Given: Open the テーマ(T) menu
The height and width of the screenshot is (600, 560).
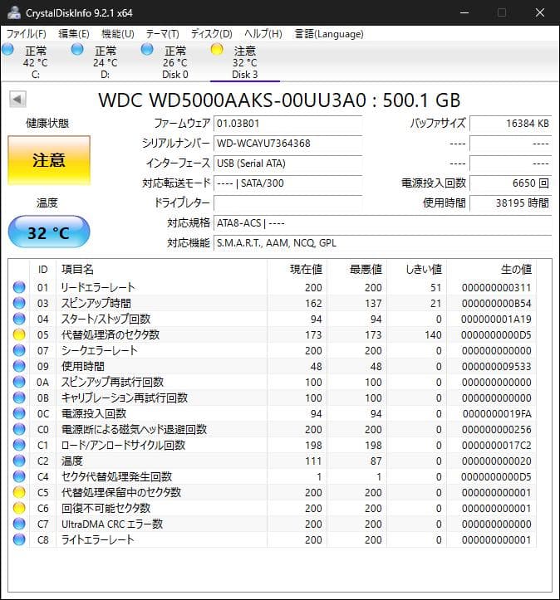Looking at the screenshot, I should (x=162, y=34).
